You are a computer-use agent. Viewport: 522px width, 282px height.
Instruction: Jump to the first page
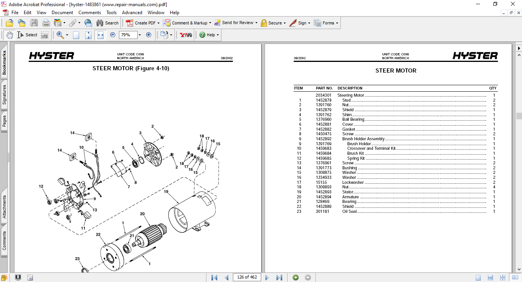(214, 277)
